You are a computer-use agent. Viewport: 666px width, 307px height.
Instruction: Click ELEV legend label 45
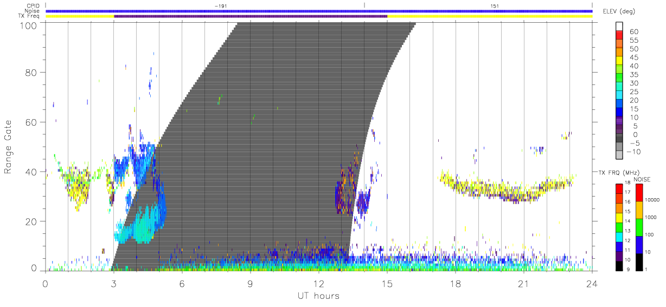pyautogui.click(x=634, y=57)
